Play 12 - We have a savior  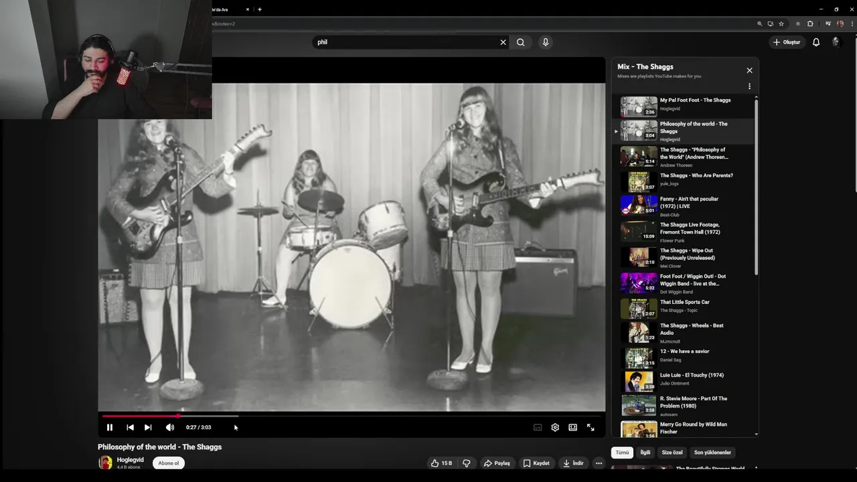684,358
